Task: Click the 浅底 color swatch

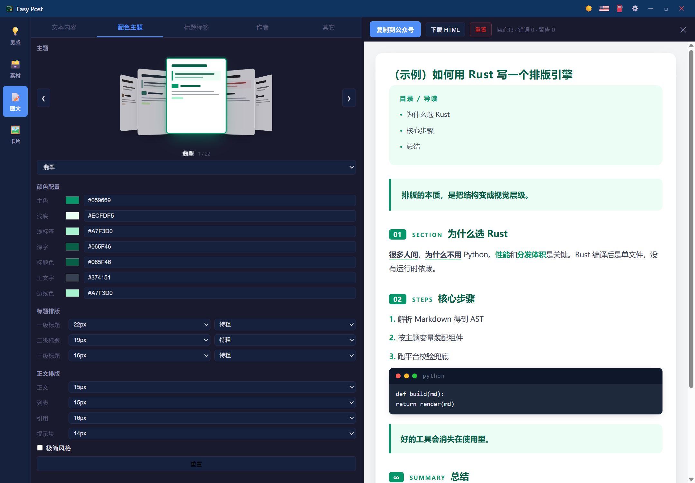Action: pyautogui.click(x=72, y=216)
